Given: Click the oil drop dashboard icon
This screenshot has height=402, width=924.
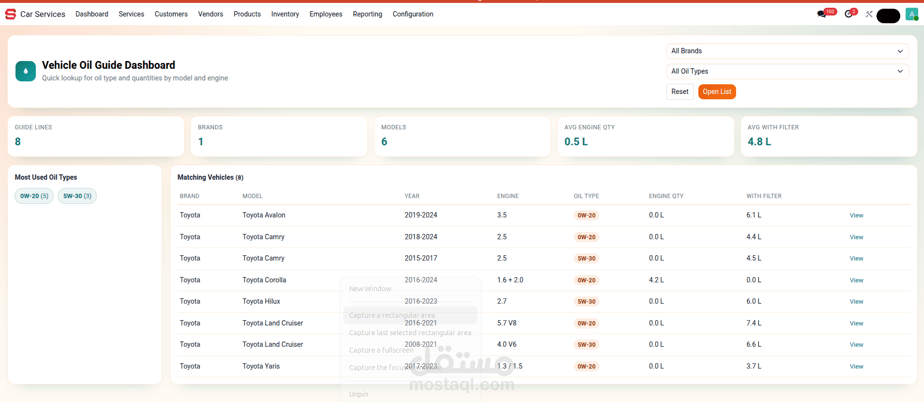Looking at the screenshot, I should click(26, 71).
